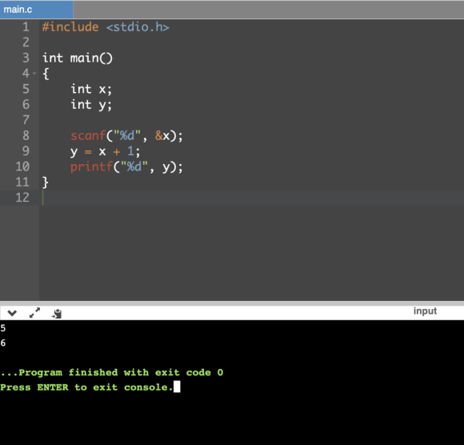The height and width of the screenshot is (445, 464).
Task: Place cursor on scanf function name
Action: pos(88,135)
